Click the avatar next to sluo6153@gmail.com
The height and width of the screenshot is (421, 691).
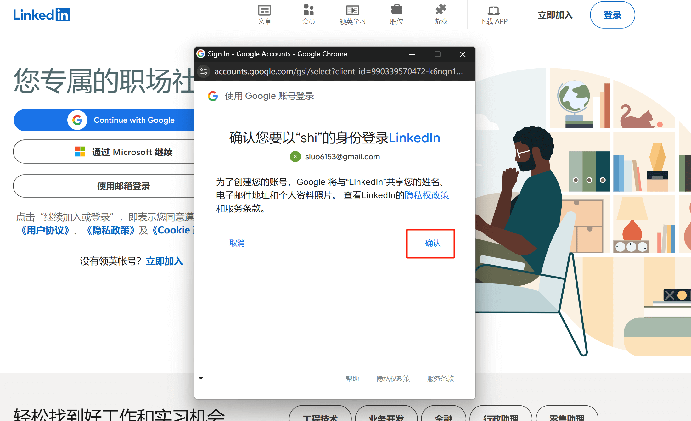click(x=295, y=156)
